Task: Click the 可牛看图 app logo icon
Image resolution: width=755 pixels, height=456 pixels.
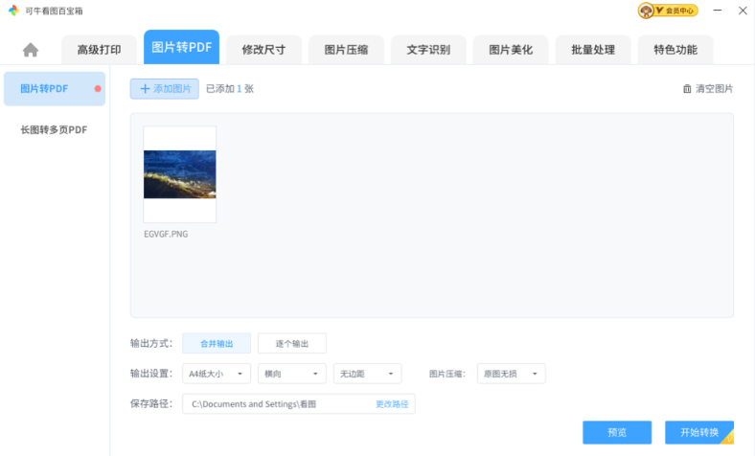Action: tap(12, 11)
